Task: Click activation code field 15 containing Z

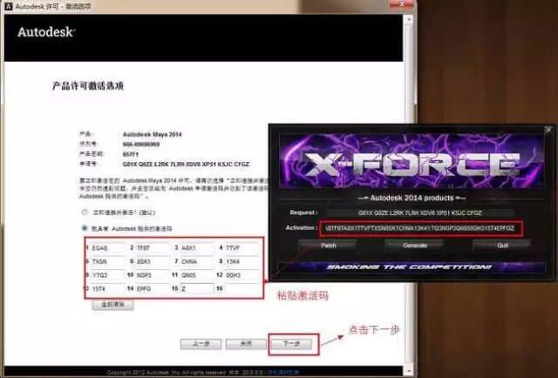Action: (x=197, y=289)
